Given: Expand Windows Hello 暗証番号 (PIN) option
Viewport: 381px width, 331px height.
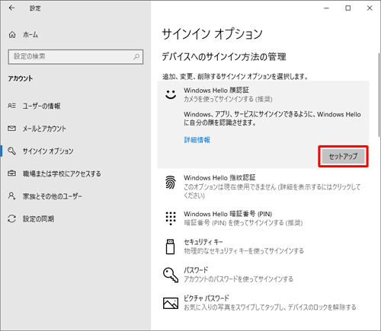Looking at the screenshot, I should [x=263, y=218].
